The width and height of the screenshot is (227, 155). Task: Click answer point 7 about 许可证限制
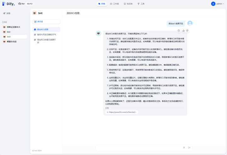(146, 87)
